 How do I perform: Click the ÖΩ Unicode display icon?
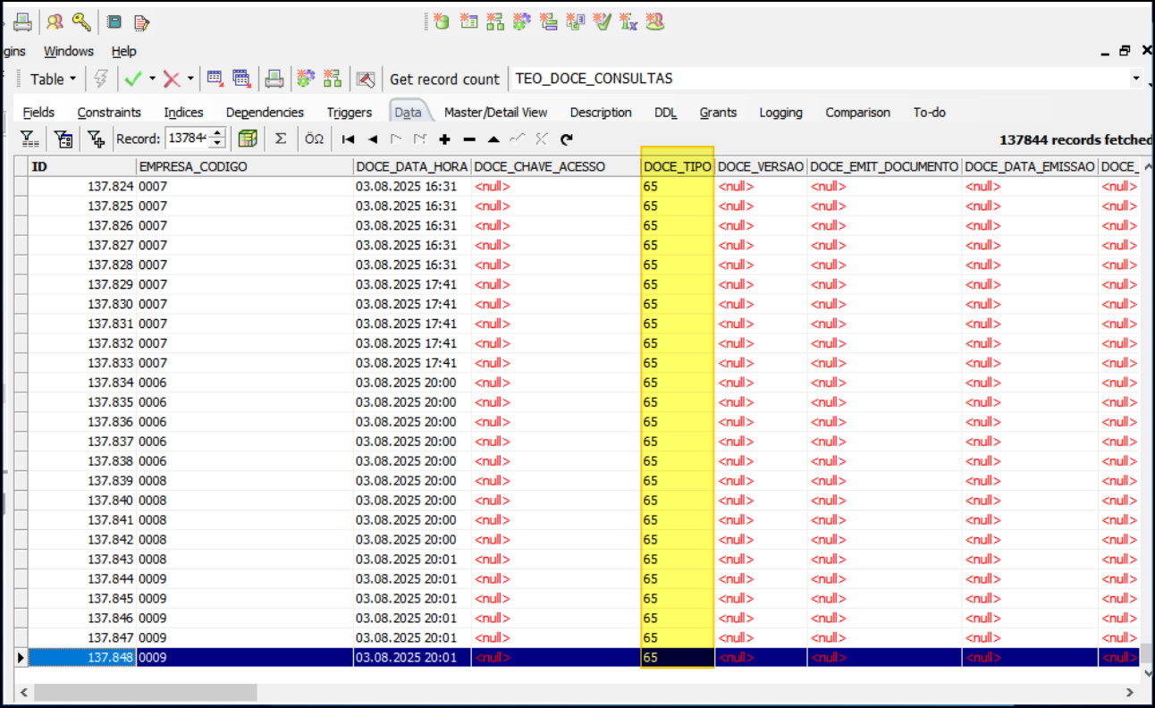(314, 139)
